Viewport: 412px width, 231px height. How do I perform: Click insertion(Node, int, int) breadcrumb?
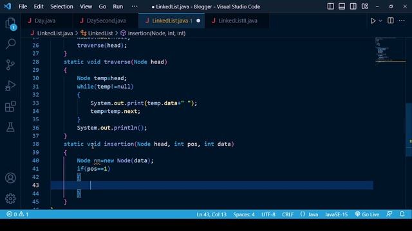tap(156, 33)
